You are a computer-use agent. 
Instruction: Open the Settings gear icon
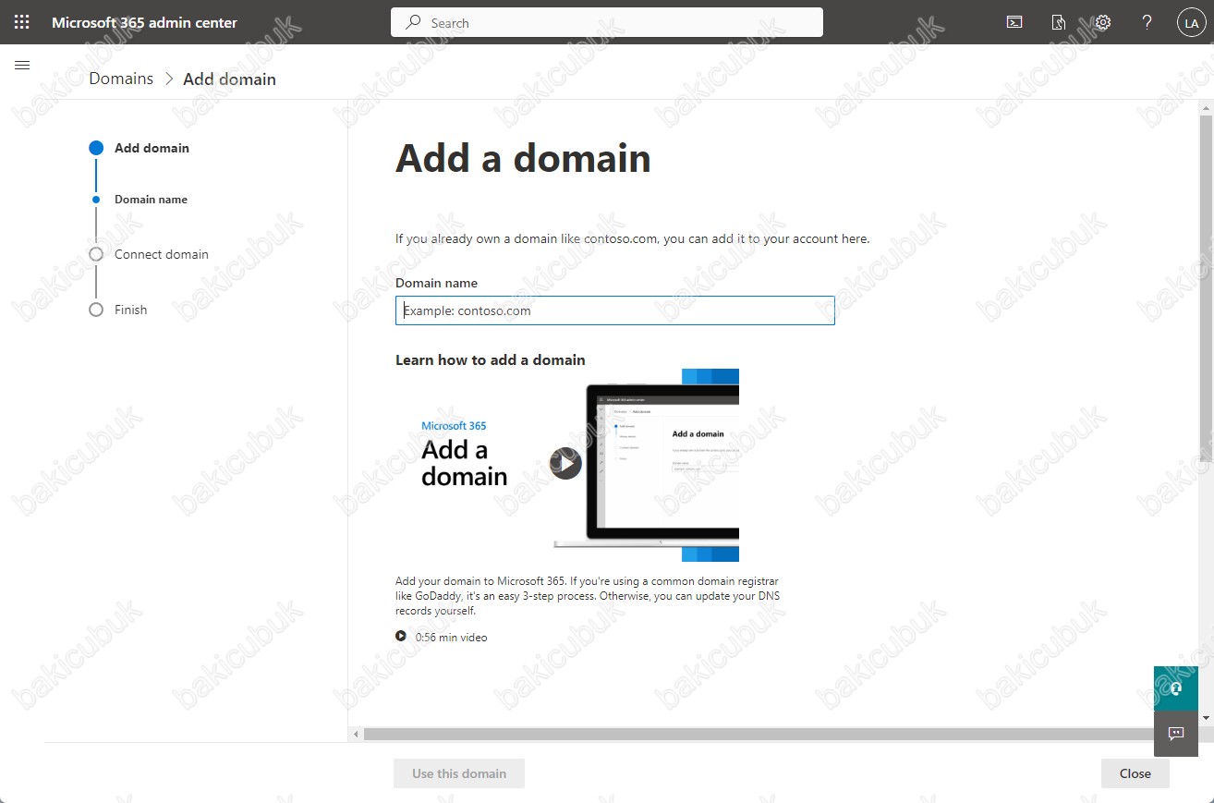click(x=1103, y=22)
